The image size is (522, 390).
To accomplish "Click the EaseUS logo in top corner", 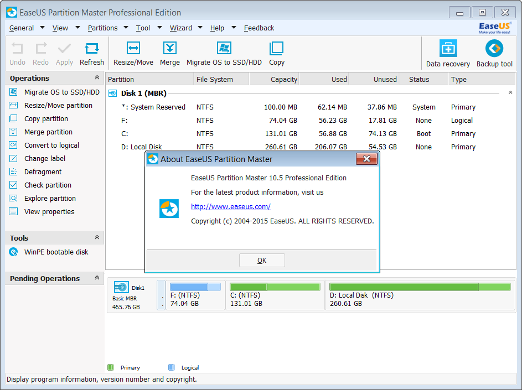I will (x=495, y=28).
